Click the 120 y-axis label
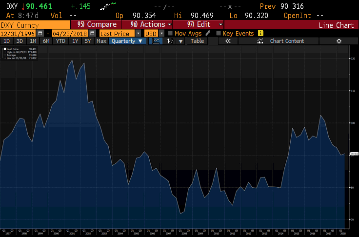Screen dimensions: 359x237 (x=353, y=59)
